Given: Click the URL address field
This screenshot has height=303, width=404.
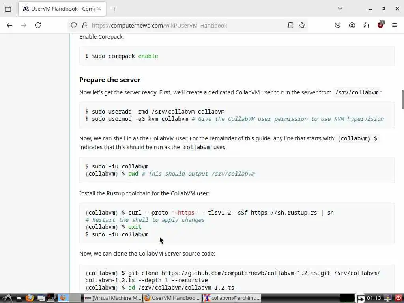Looking at the screenshot, I should coord(187,26).
